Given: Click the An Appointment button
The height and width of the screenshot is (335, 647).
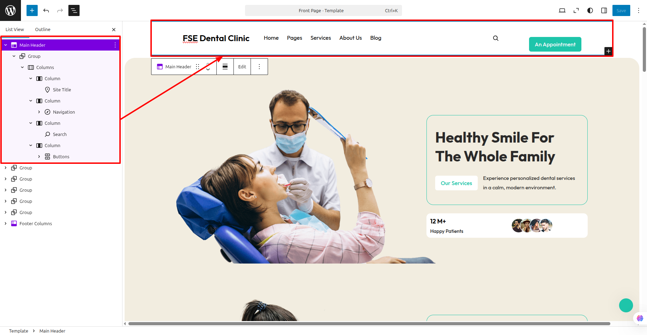Looking at the screenshot, I should click(555, 44).
